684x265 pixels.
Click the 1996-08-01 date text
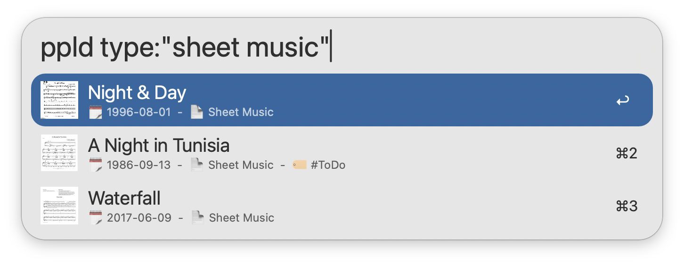coord(139,112)
